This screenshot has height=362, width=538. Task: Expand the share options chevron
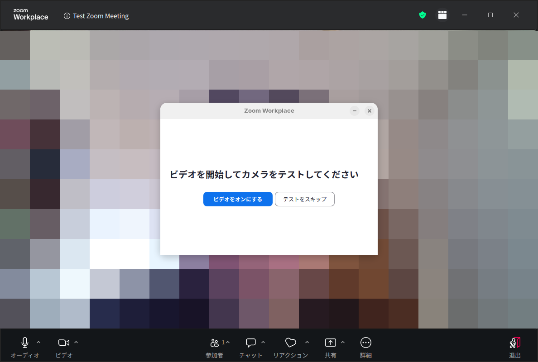point(343,342)
